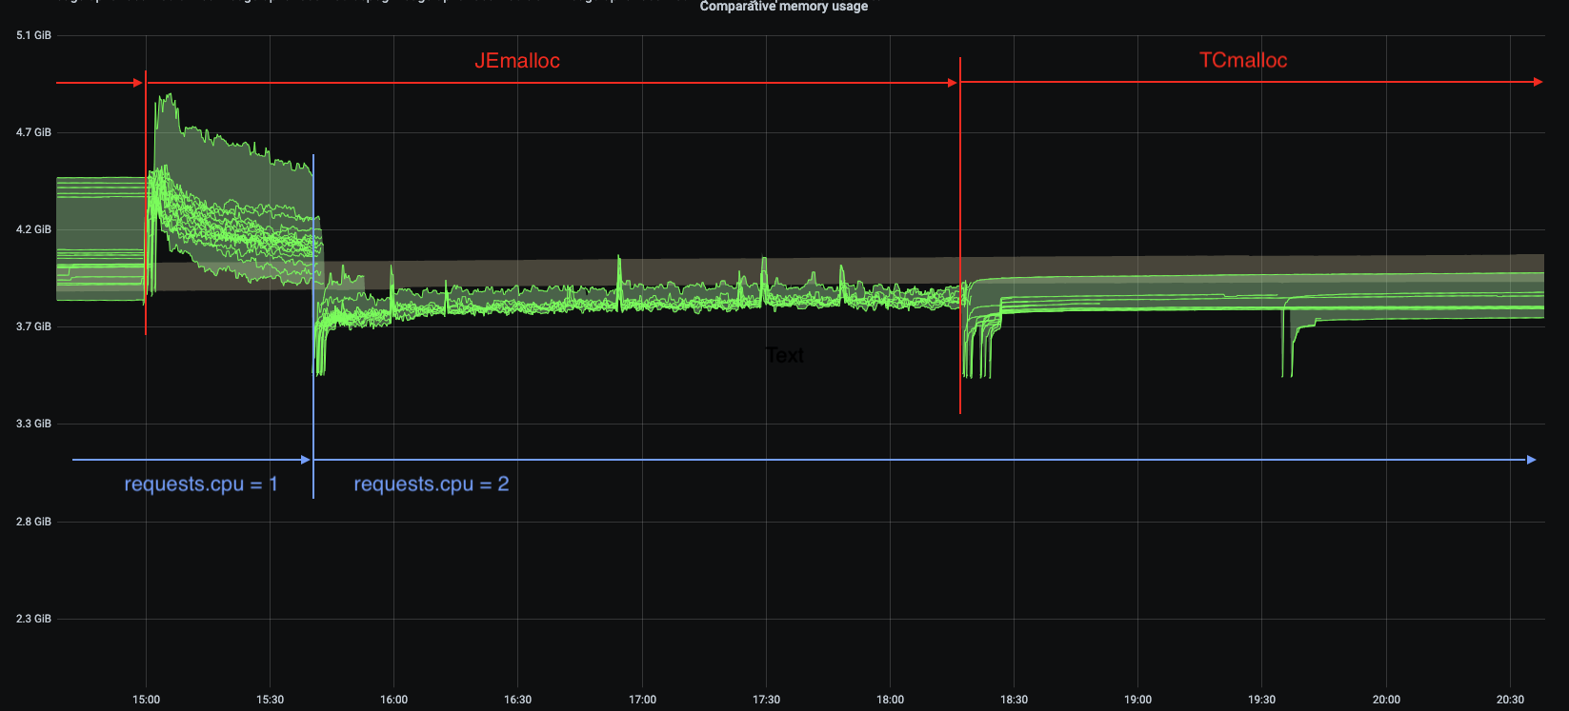Select the 15:30 time axis label
This screenshot has width=1569, height=711.
[x=270, y=700]
